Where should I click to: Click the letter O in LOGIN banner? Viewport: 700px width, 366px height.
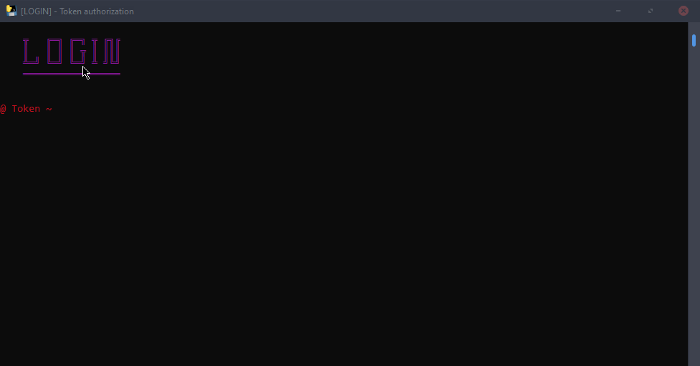coord(54,52)
